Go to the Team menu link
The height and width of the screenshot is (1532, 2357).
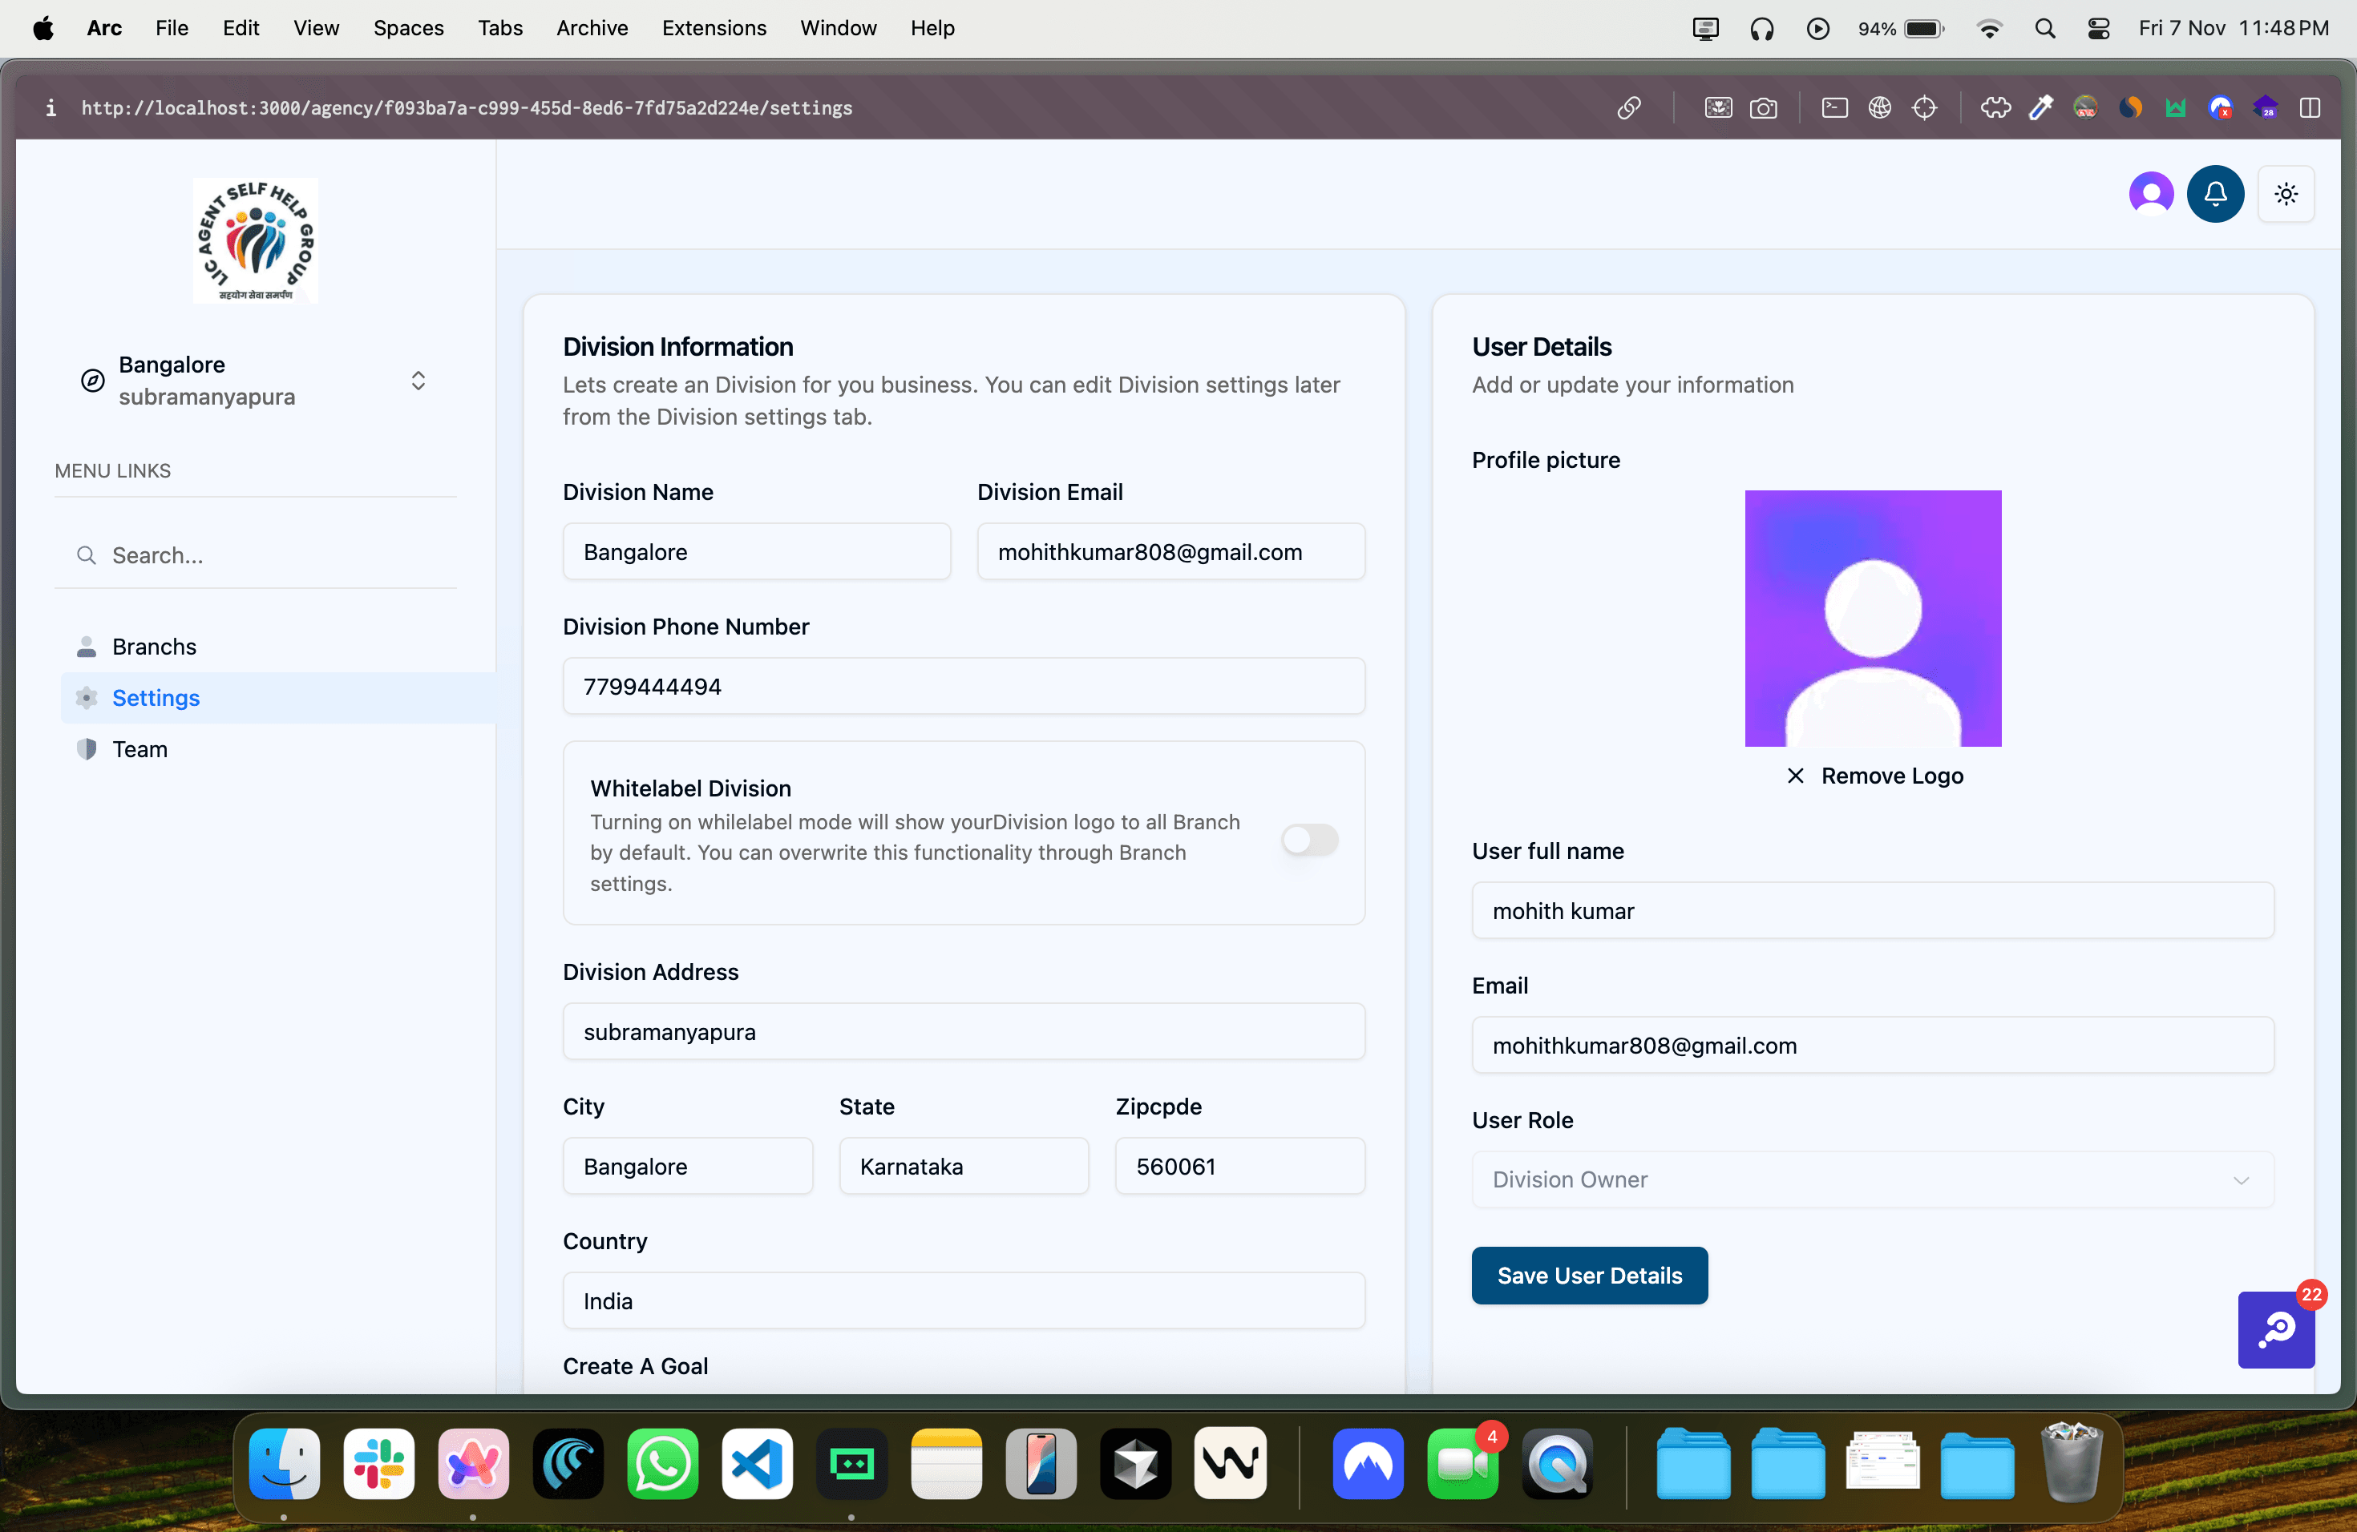click(x=139, y=749)
